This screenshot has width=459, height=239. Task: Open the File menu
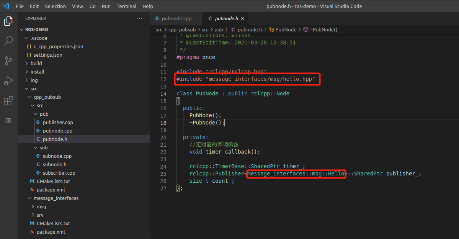pos(20,6)
